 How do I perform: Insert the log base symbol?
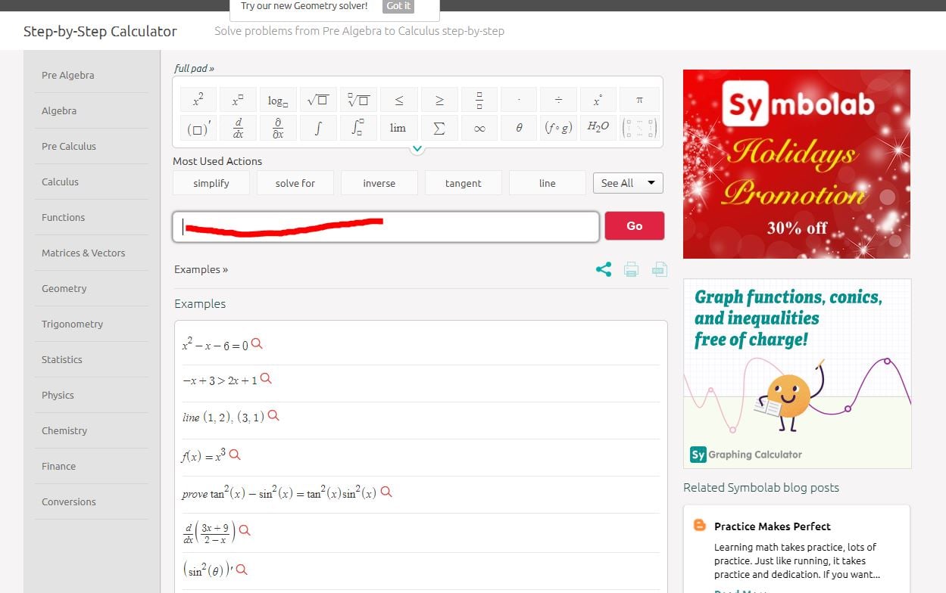(x=278, y=100)
